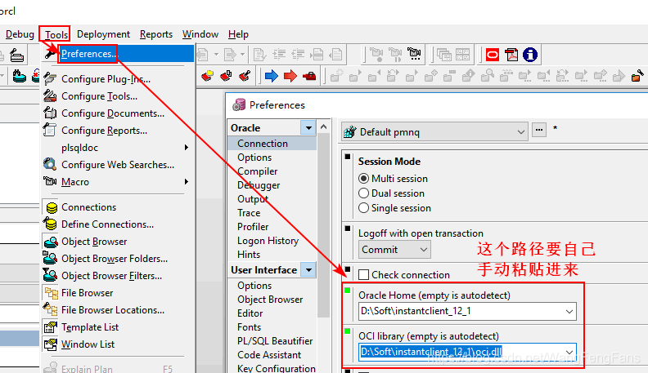Open the Window menu
Viewport: 648px width, 373px height.
[200, 34]
